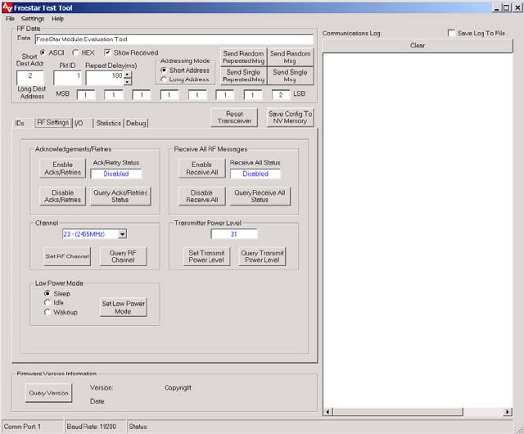Expand the RF channel dropdown list
The height and width of the screenshot is (434, 524).
pyautogui.click(x=122, y=234)
